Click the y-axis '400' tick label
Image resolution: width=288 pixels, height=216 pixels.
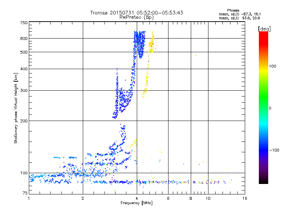[x=24, y=69]
